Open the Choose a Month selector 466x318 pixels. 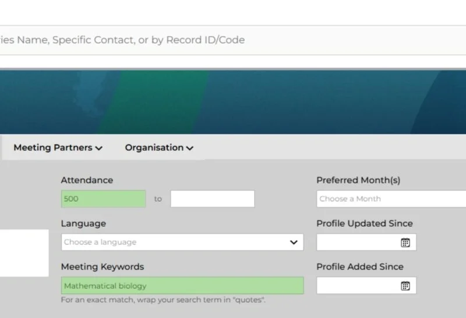391,199
